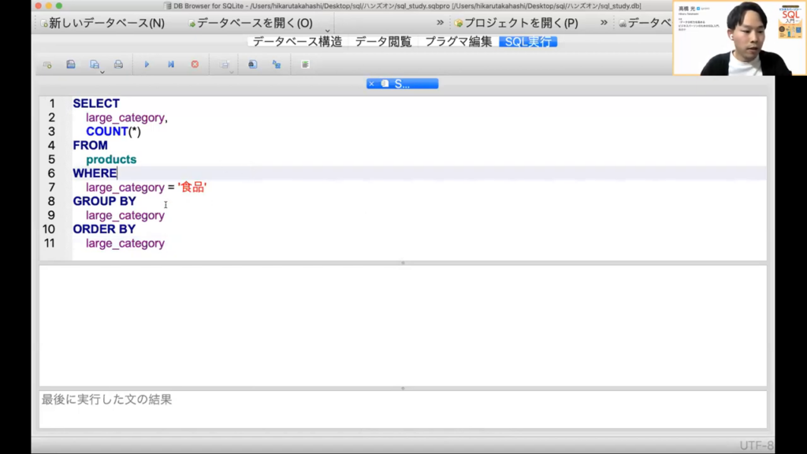Click データベースを開く(O) button
The height and width of the screenshot is (454, 807).
coord(250,23)
